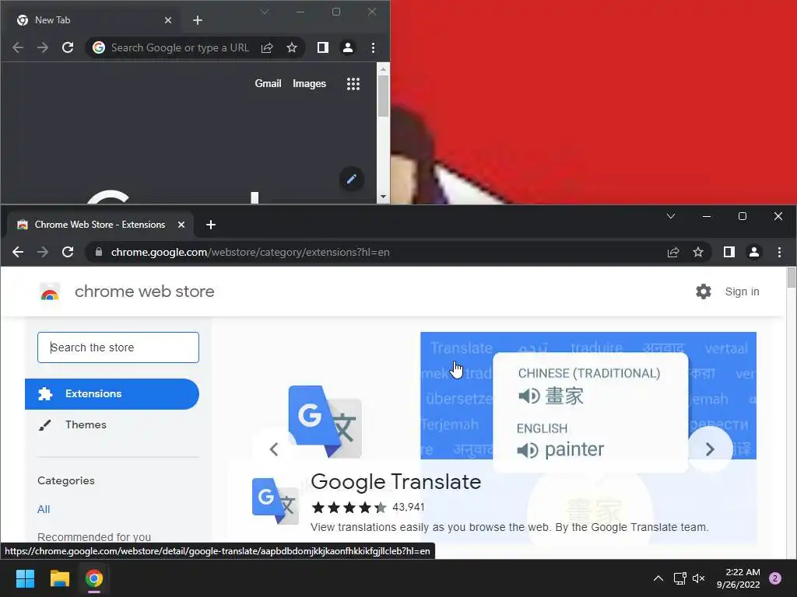Show hidden system tray icons

click(x=658, y=578)
